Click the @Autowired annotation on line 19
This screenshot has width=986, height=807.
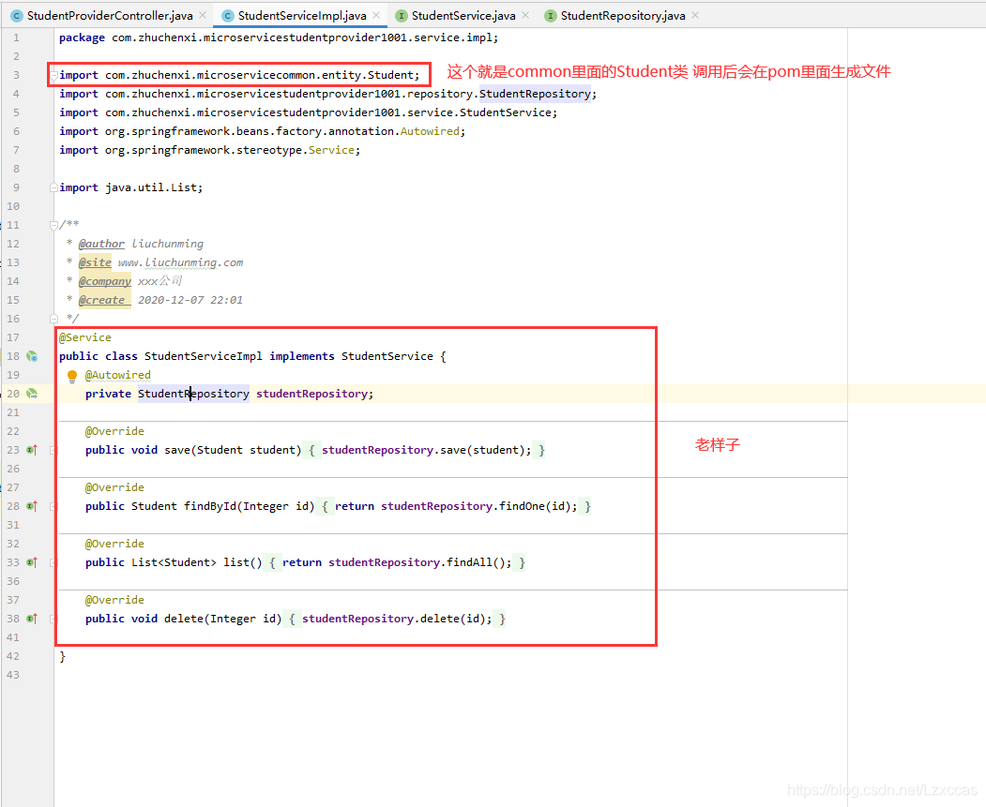pos(118,375)
